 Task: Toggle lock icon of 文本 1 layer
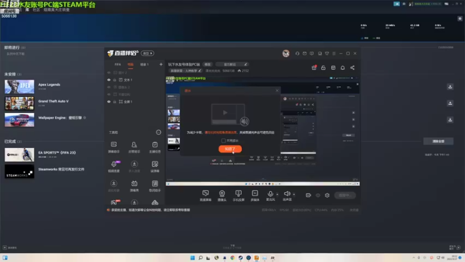point(115,80)
